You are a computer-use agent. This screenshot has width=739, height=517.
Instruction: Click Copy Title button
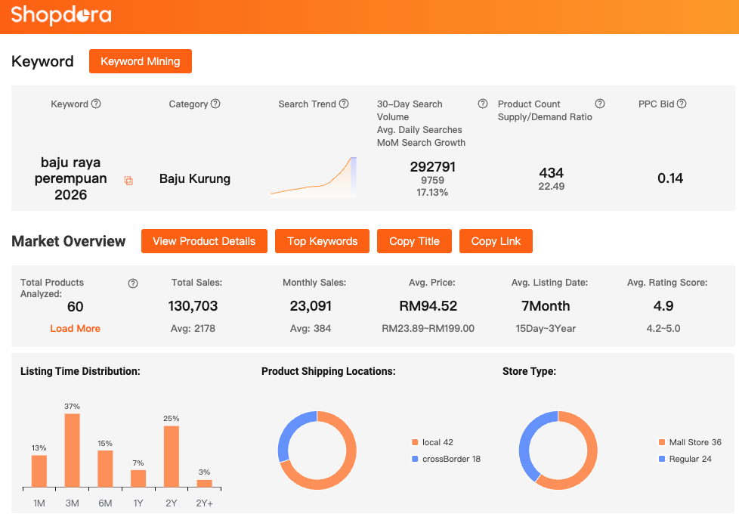tap(414, 241)
